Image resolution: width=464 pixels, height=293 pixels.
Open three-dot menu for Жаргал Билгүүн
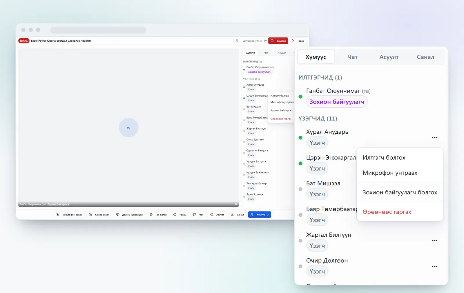[x=434, y=241]
